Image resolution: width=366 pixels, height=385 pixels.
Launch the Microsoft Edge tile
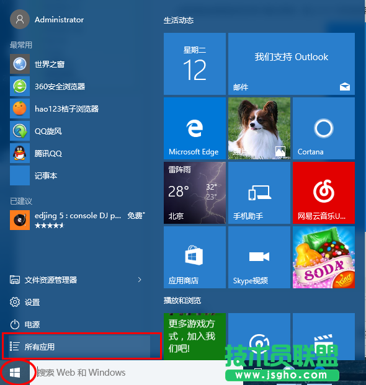coord(195,128)
